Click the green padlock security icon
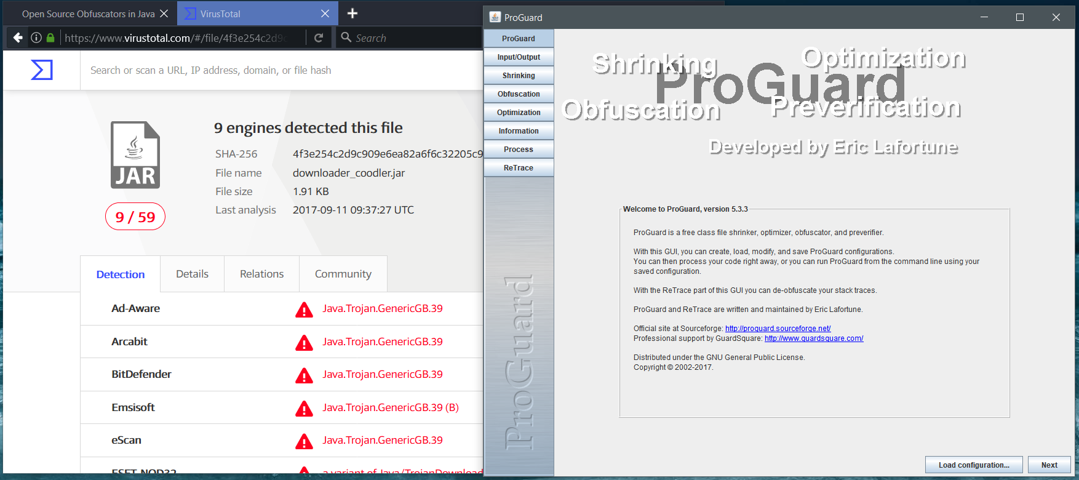 point(50,38)
